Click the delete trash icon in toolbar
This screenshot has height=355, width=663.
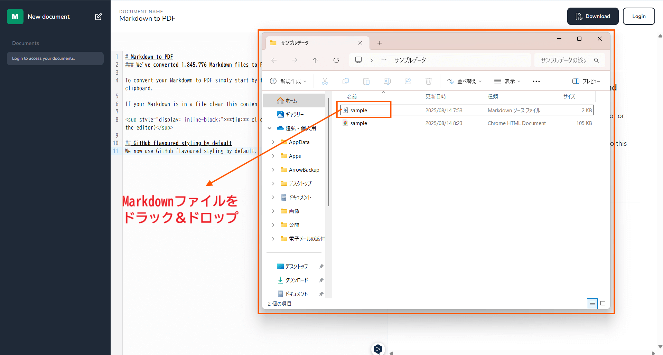(x=429, y=81)
